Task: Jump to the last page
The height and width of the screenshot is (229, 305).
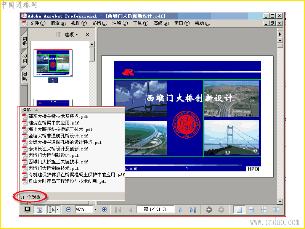Action: point(193,210)
